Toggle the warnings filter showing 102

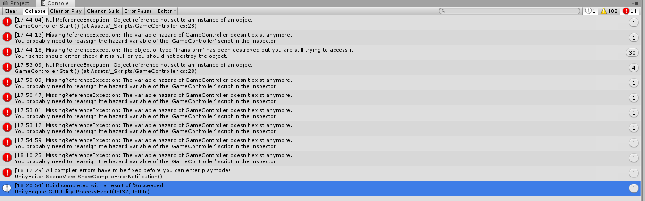point(609,11)
